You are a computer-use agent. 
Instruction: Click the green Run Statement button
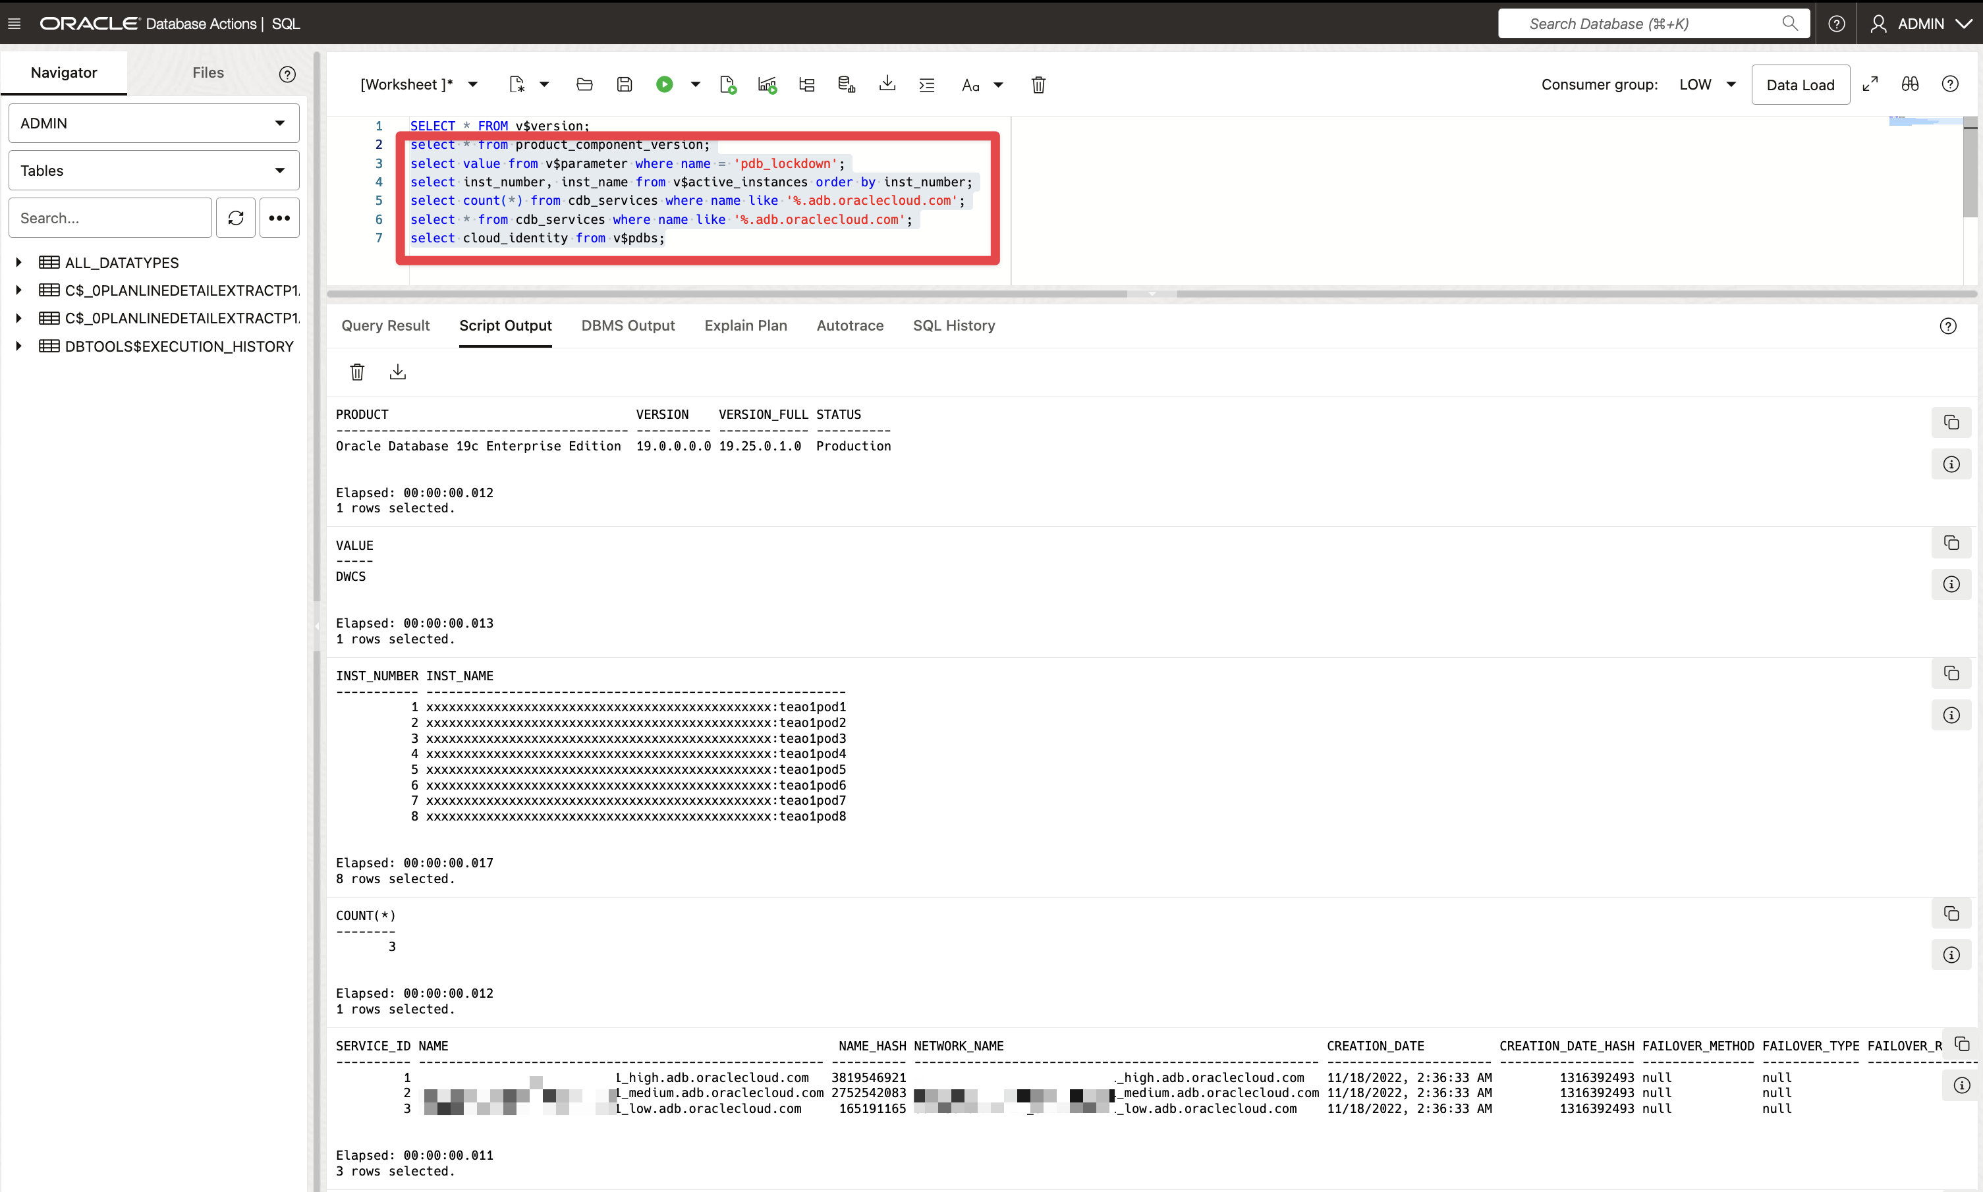click(x=663, y=84)
